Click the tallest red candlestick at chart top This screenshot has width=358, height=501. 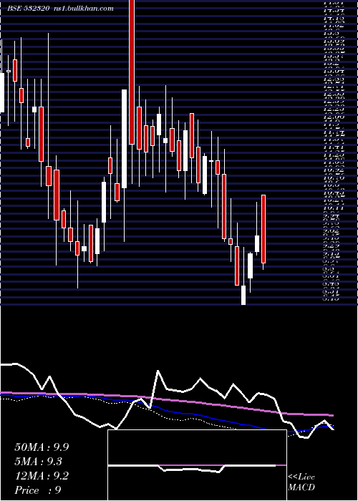(x=132, y=72)
